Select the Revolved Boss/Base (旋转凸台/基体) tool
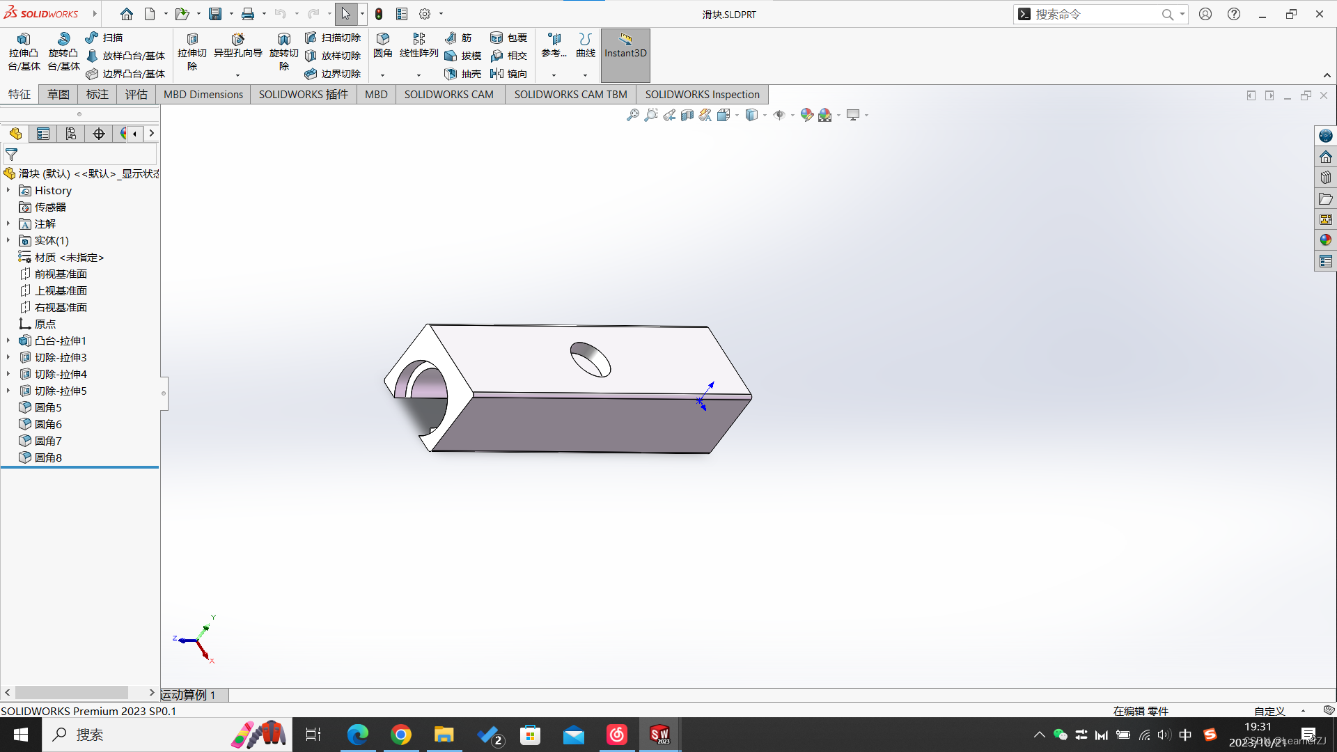 (63, 39)
